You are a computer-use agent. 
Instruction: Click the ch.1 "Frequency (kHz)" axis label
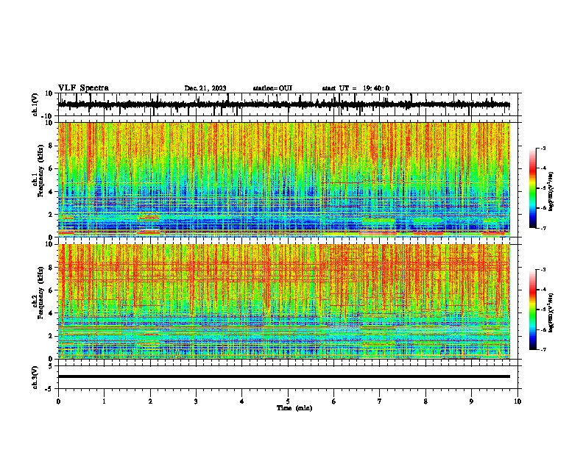40,171
